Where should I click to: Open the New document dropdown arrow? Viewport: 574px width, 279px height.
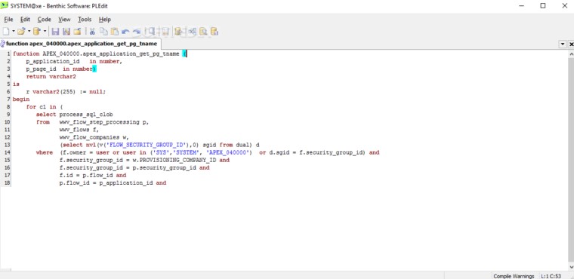tap(14, 32)
